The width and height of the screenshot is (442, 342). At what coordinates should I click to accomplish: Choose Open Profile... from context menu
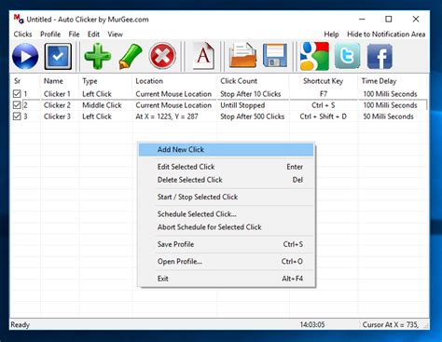point(227,262)
